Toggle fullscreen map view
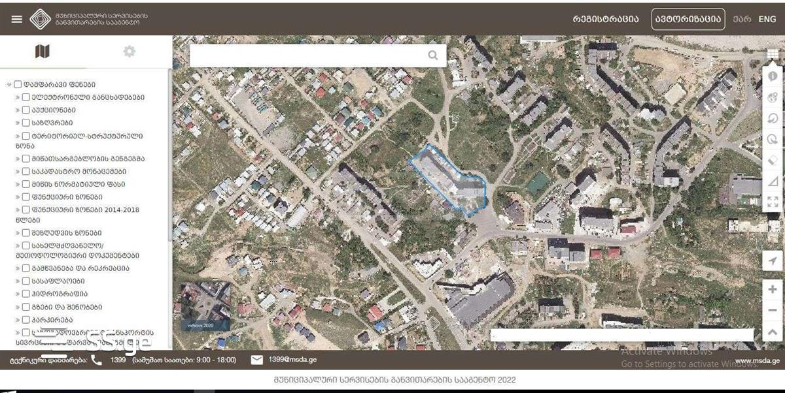 [773, 202]
